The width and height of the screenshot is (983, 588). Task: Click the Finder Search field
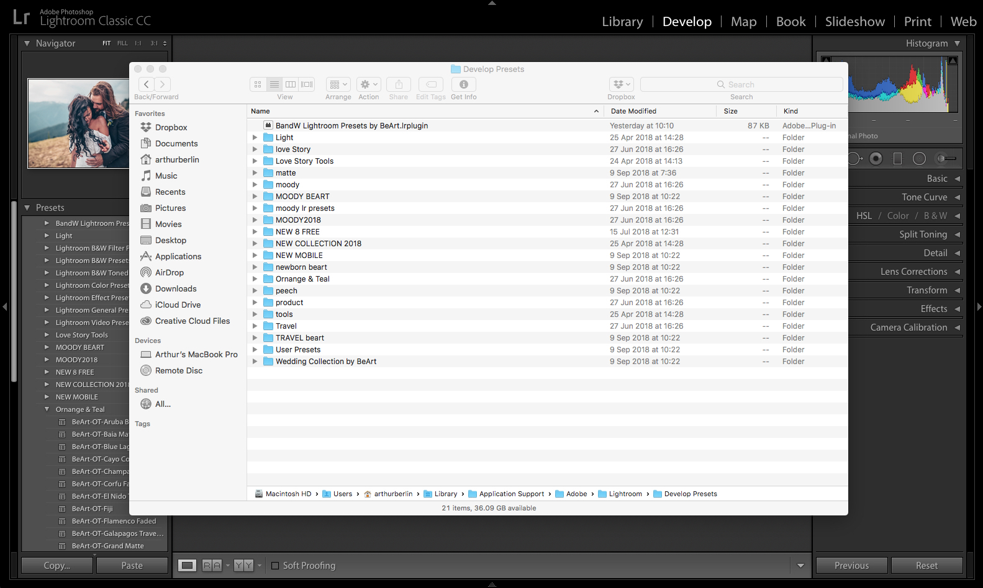[741, 84]
